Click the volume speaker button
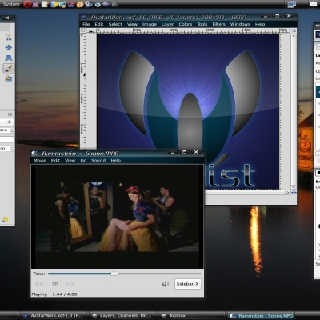The height and width of the screenshot is (320, 320). [x=166, y=284]
